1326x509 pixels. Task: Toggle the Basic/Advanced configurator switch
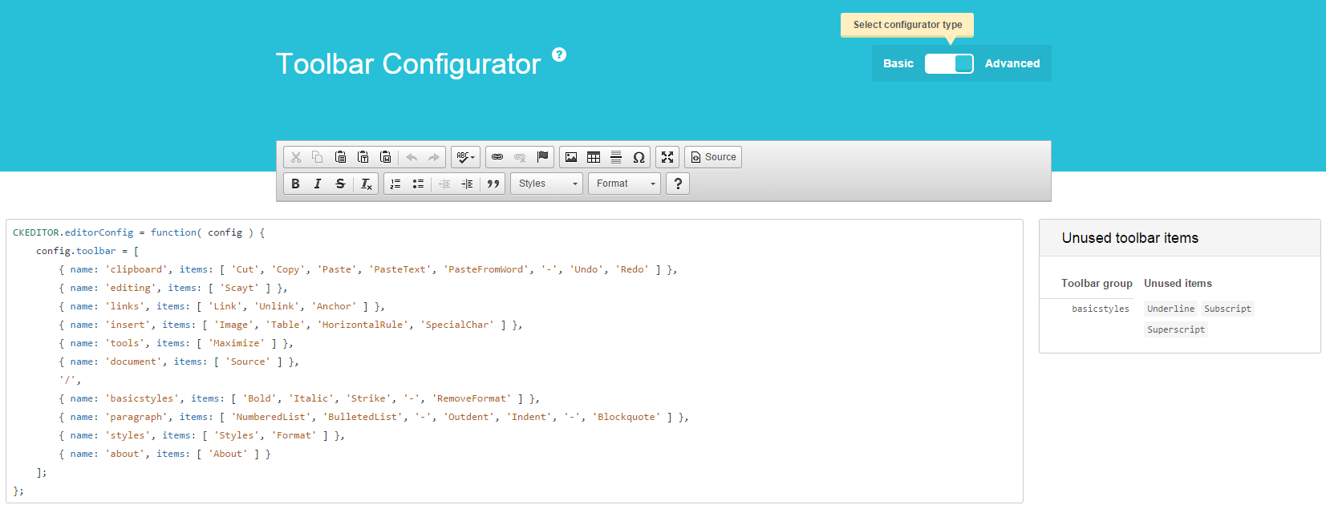(x=949, y=63)
